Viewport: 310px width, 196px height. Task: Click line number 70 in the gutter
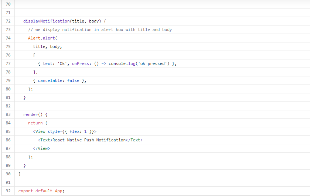(x=8, y=4)
